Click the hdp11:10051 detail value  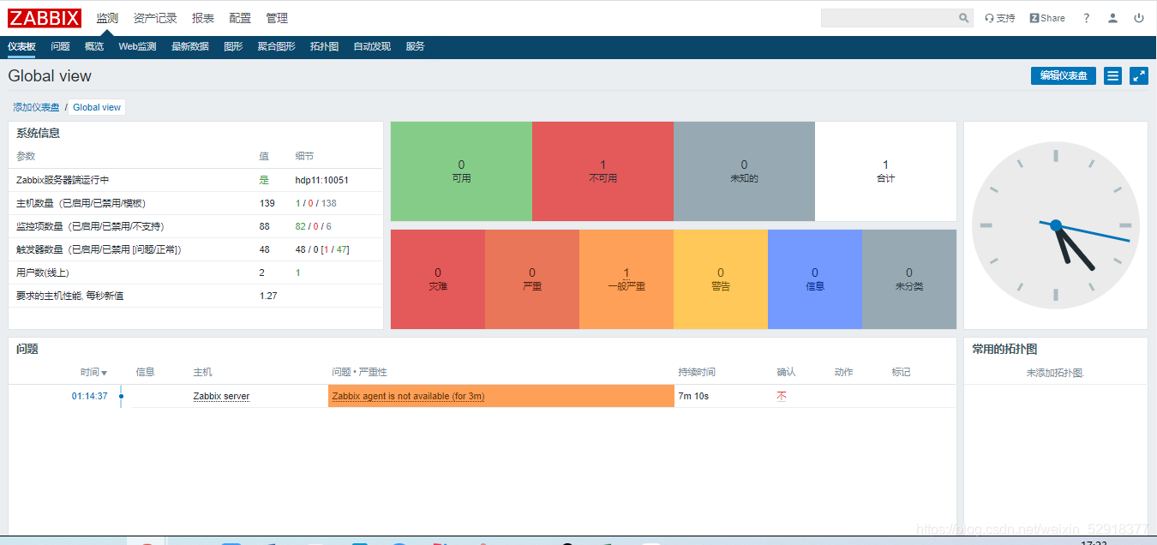pyautogui.click(x=322, y=180)
